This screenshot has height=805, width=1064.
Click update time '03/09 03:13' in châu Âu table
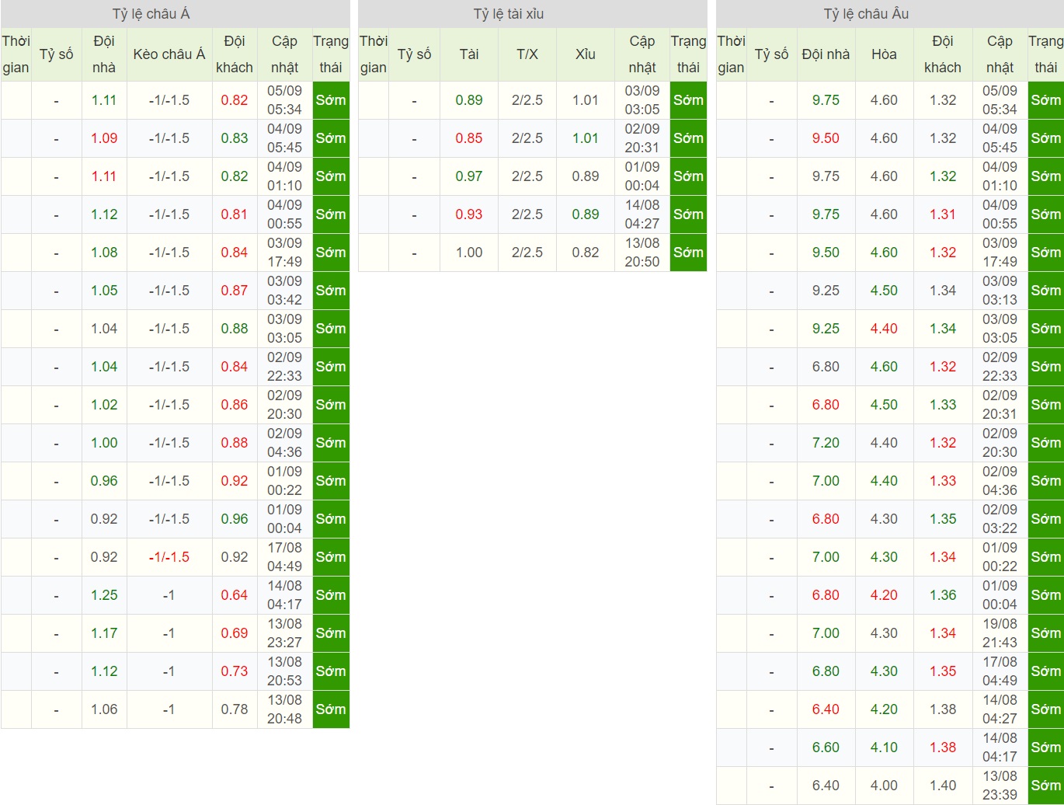[1000, 291]
